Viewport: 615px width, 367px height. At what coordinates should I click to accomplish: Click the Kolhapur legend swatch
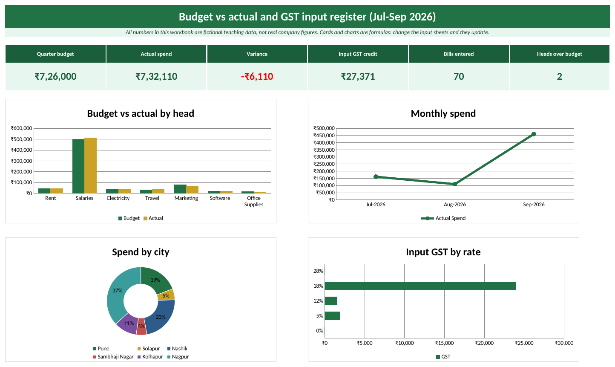(x=139, y=357)
